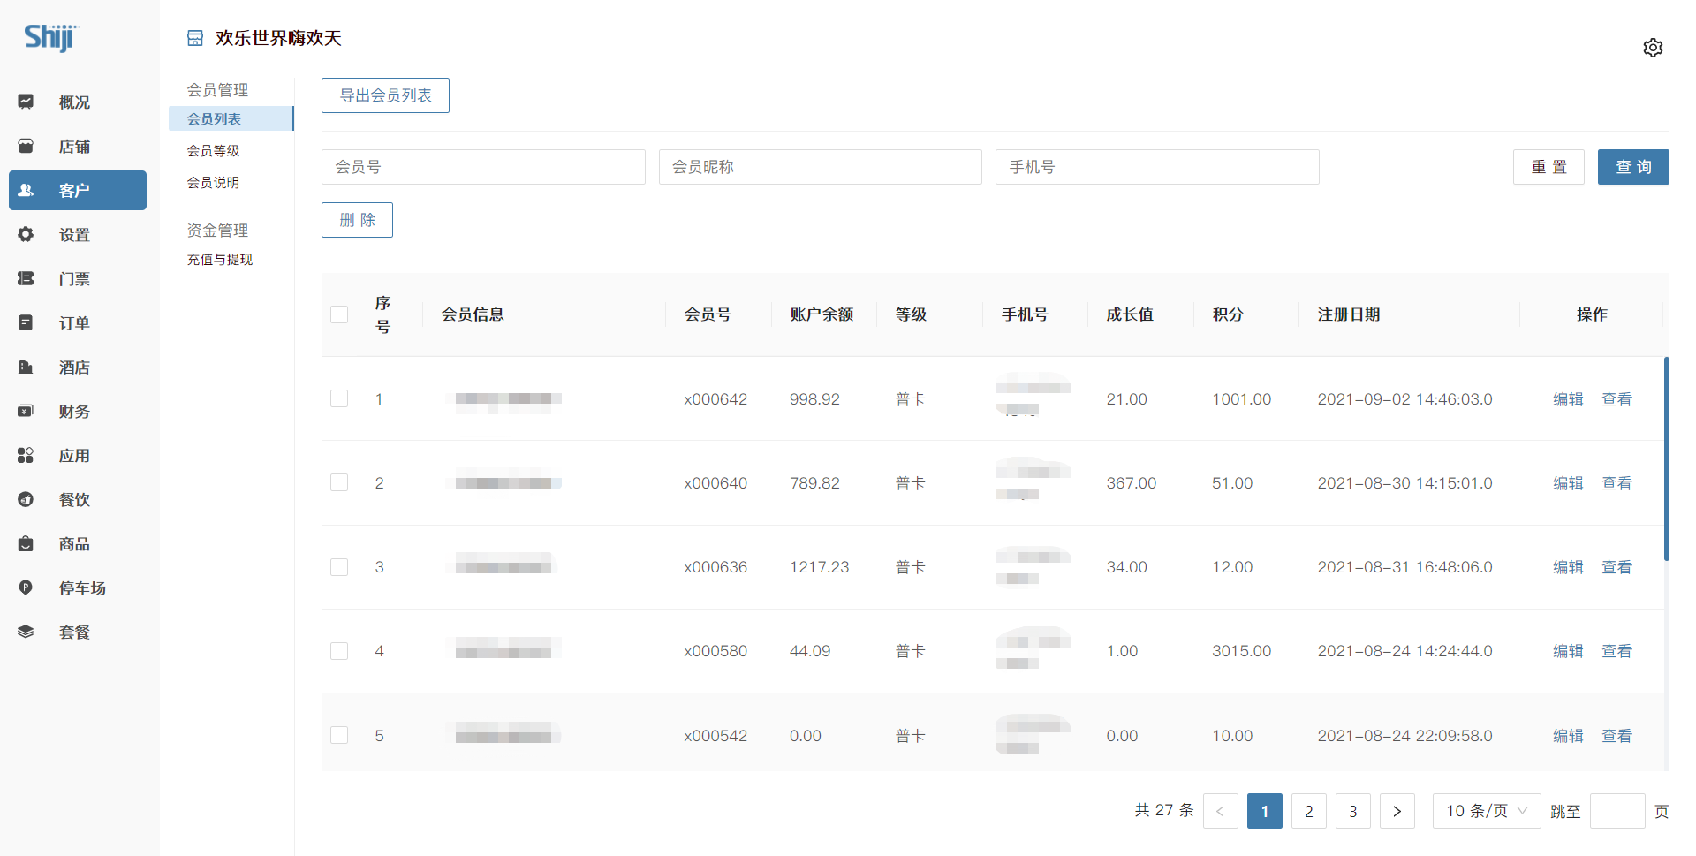The height and width of the screenshot is (856, 1696).
Task: Open 会员说明 submenu item
Action: (x=213, y=182)
